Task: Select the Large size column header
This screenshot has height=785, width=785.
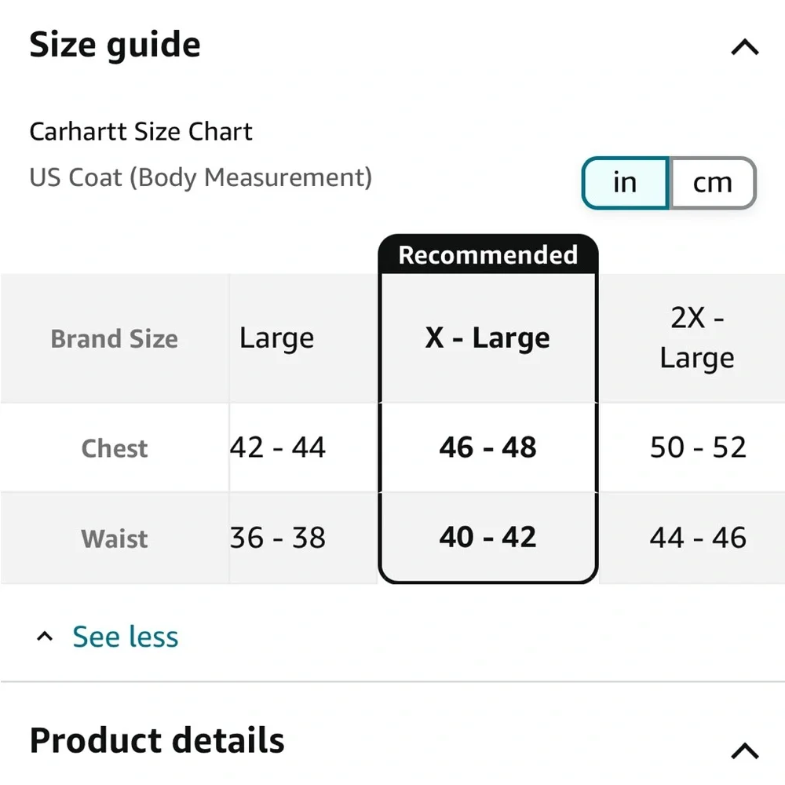Action: point(276,338)
